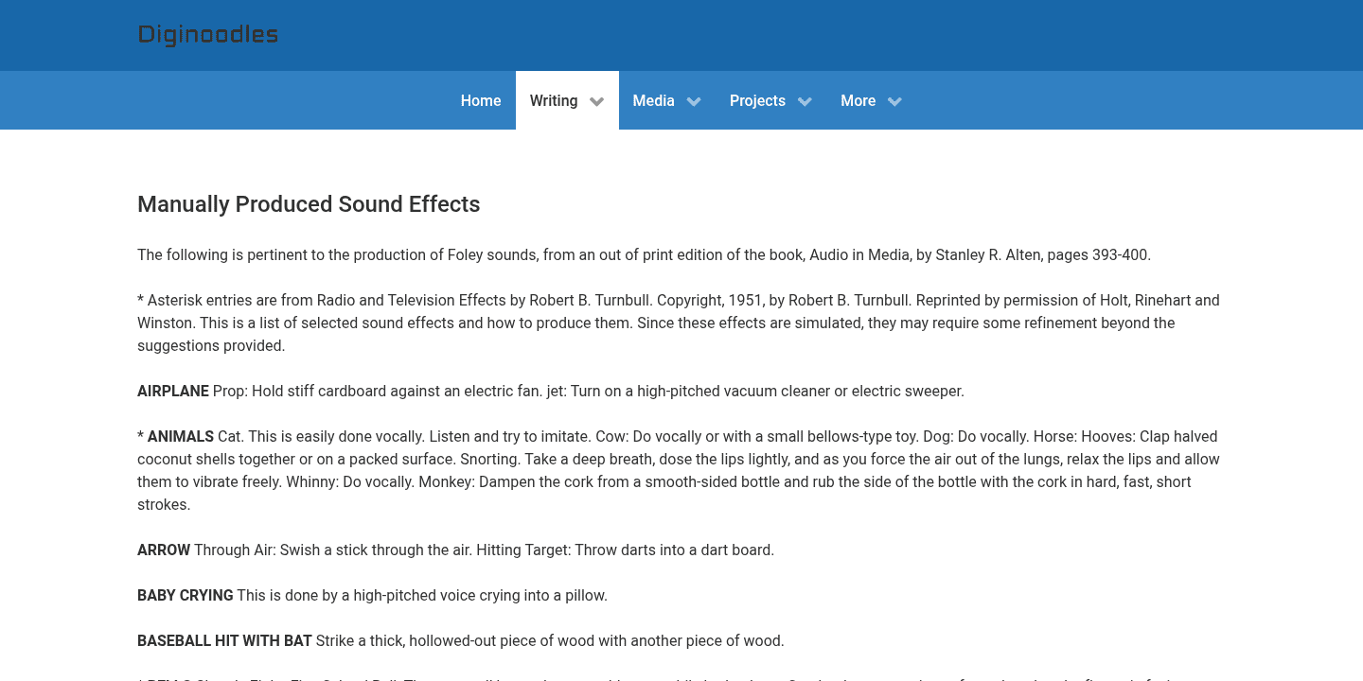Click the Media menu item
The image size is (1363, 681).
tap(653, 100)
